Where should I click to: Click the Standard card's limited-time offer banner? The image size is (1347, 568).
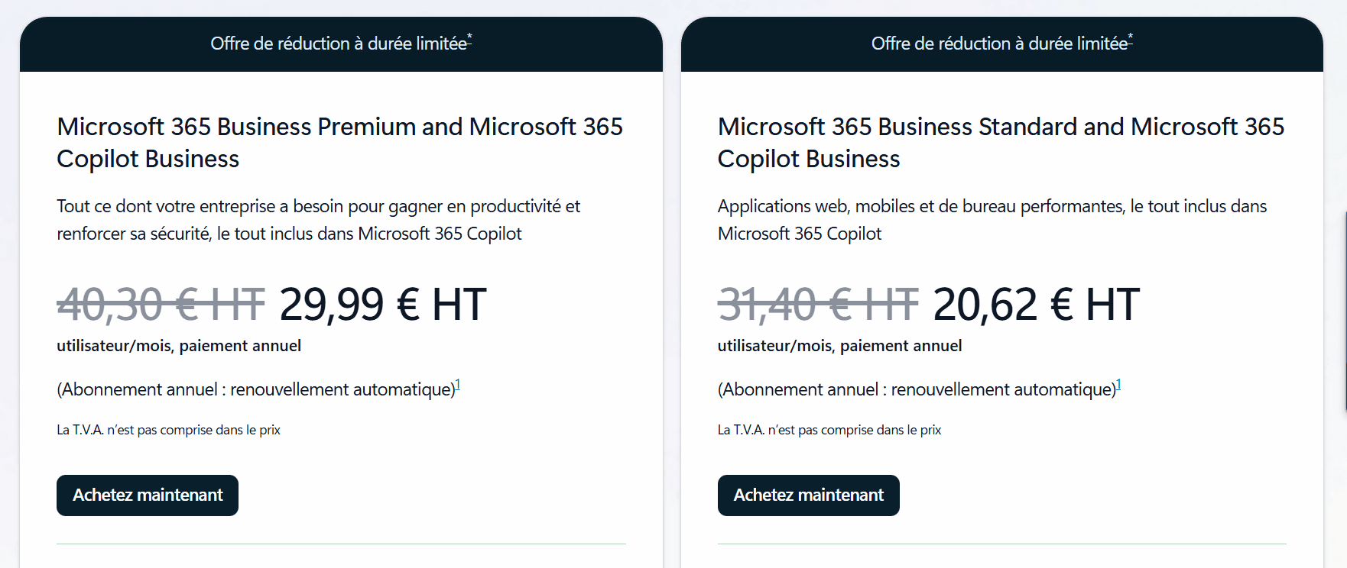click(x=1001, y=44)
